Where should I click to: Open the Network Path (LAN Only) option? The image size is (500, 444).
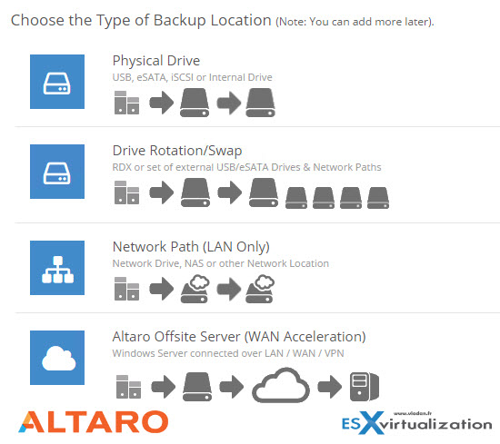(191, 247)
